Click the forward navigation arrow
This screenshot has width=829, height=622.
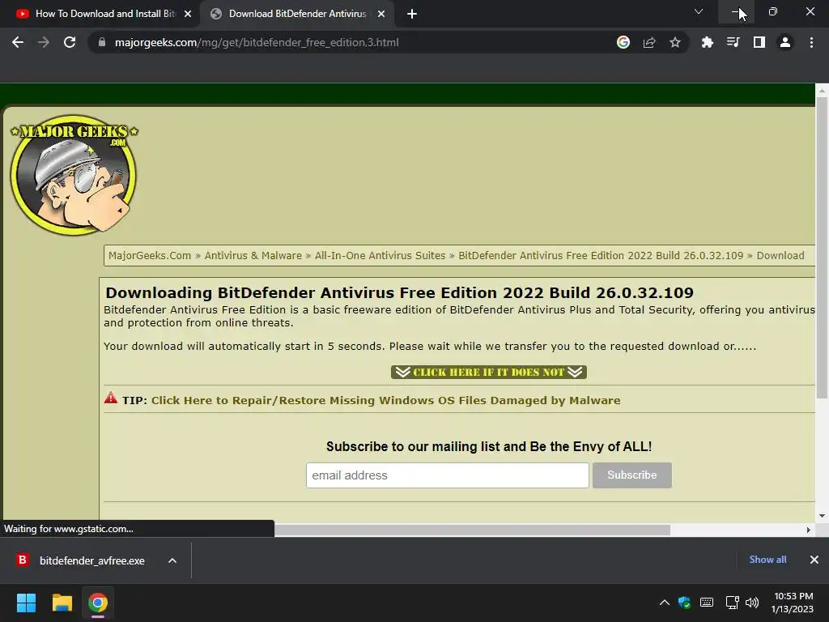pos(44,42)
